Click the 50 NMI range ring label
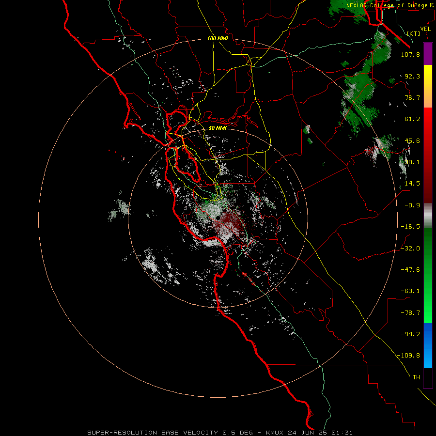The image size is (436, 436). pos(218,128)
